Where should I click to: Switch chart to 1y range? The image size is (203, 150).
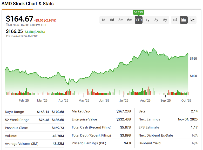(147, 20)
